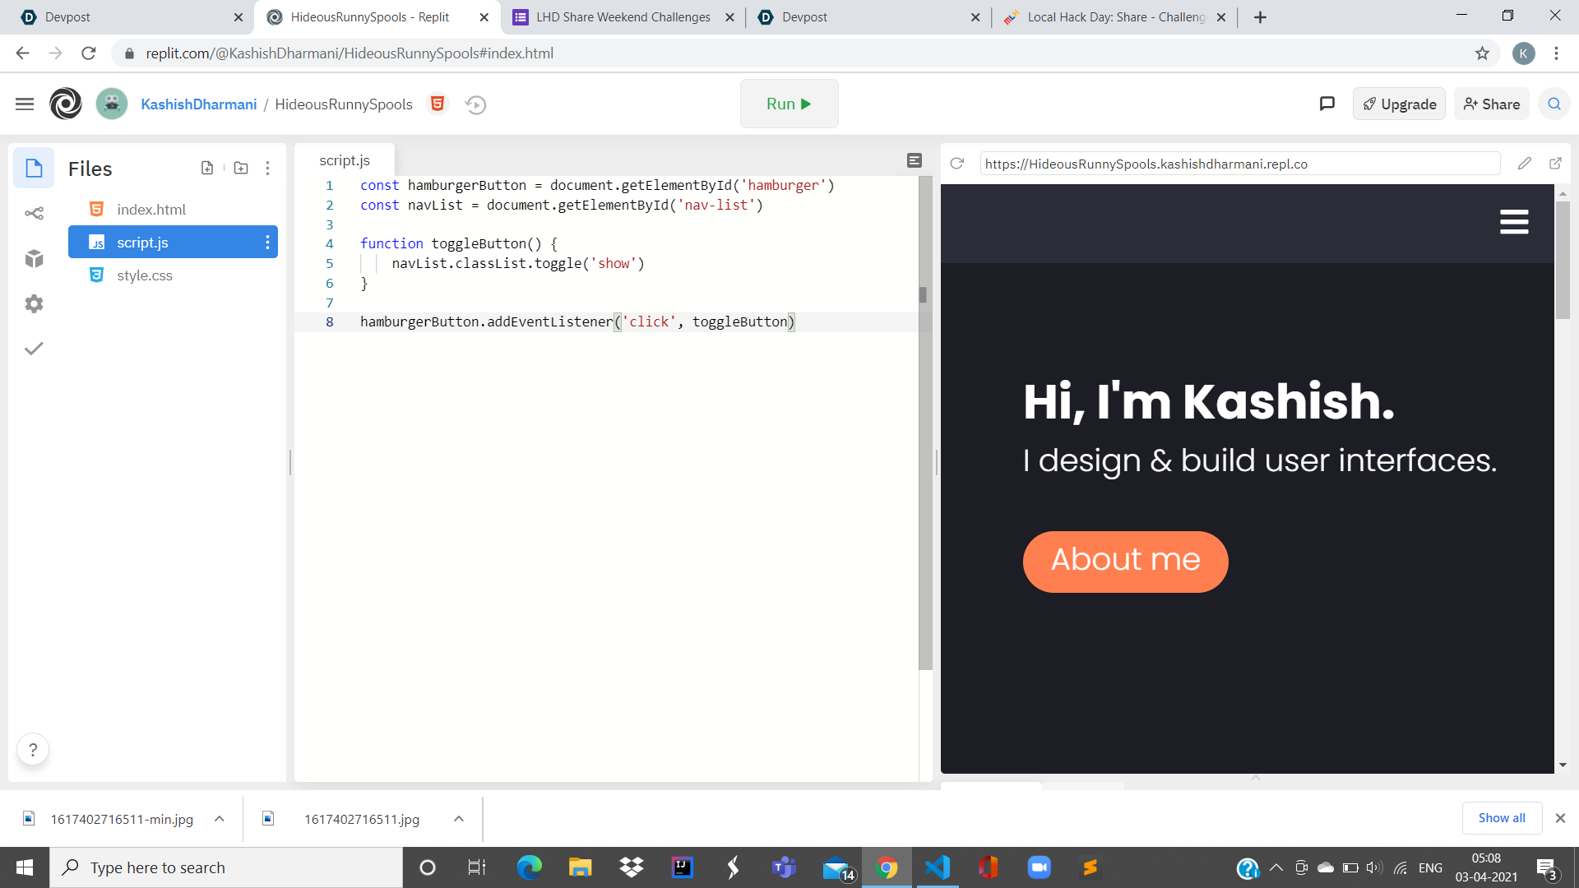Image resolution: width=1579 pixels, height=888 pixels.
Task: Open preview in new tab icon
Action: (1555, 164)
